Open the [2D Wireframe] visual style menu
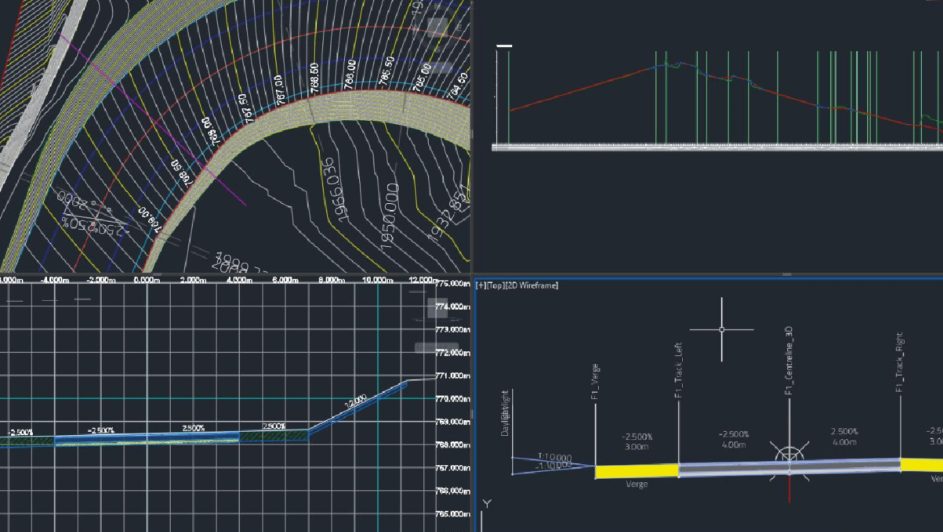Screen dimensions: 943x532 tap(532, 286)
